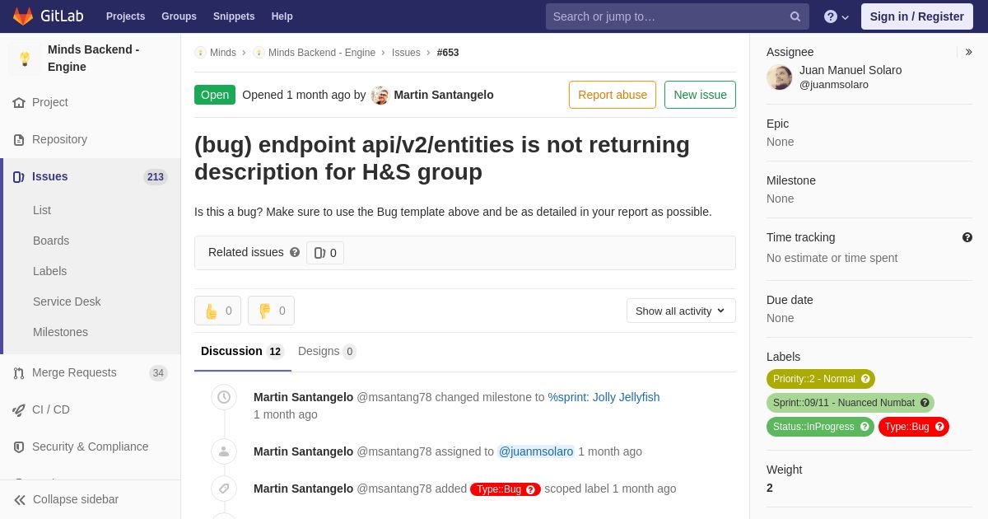Click Martin Santangelo author avatar
This screenshot has width=988, height=519.
tap(380, 96)
